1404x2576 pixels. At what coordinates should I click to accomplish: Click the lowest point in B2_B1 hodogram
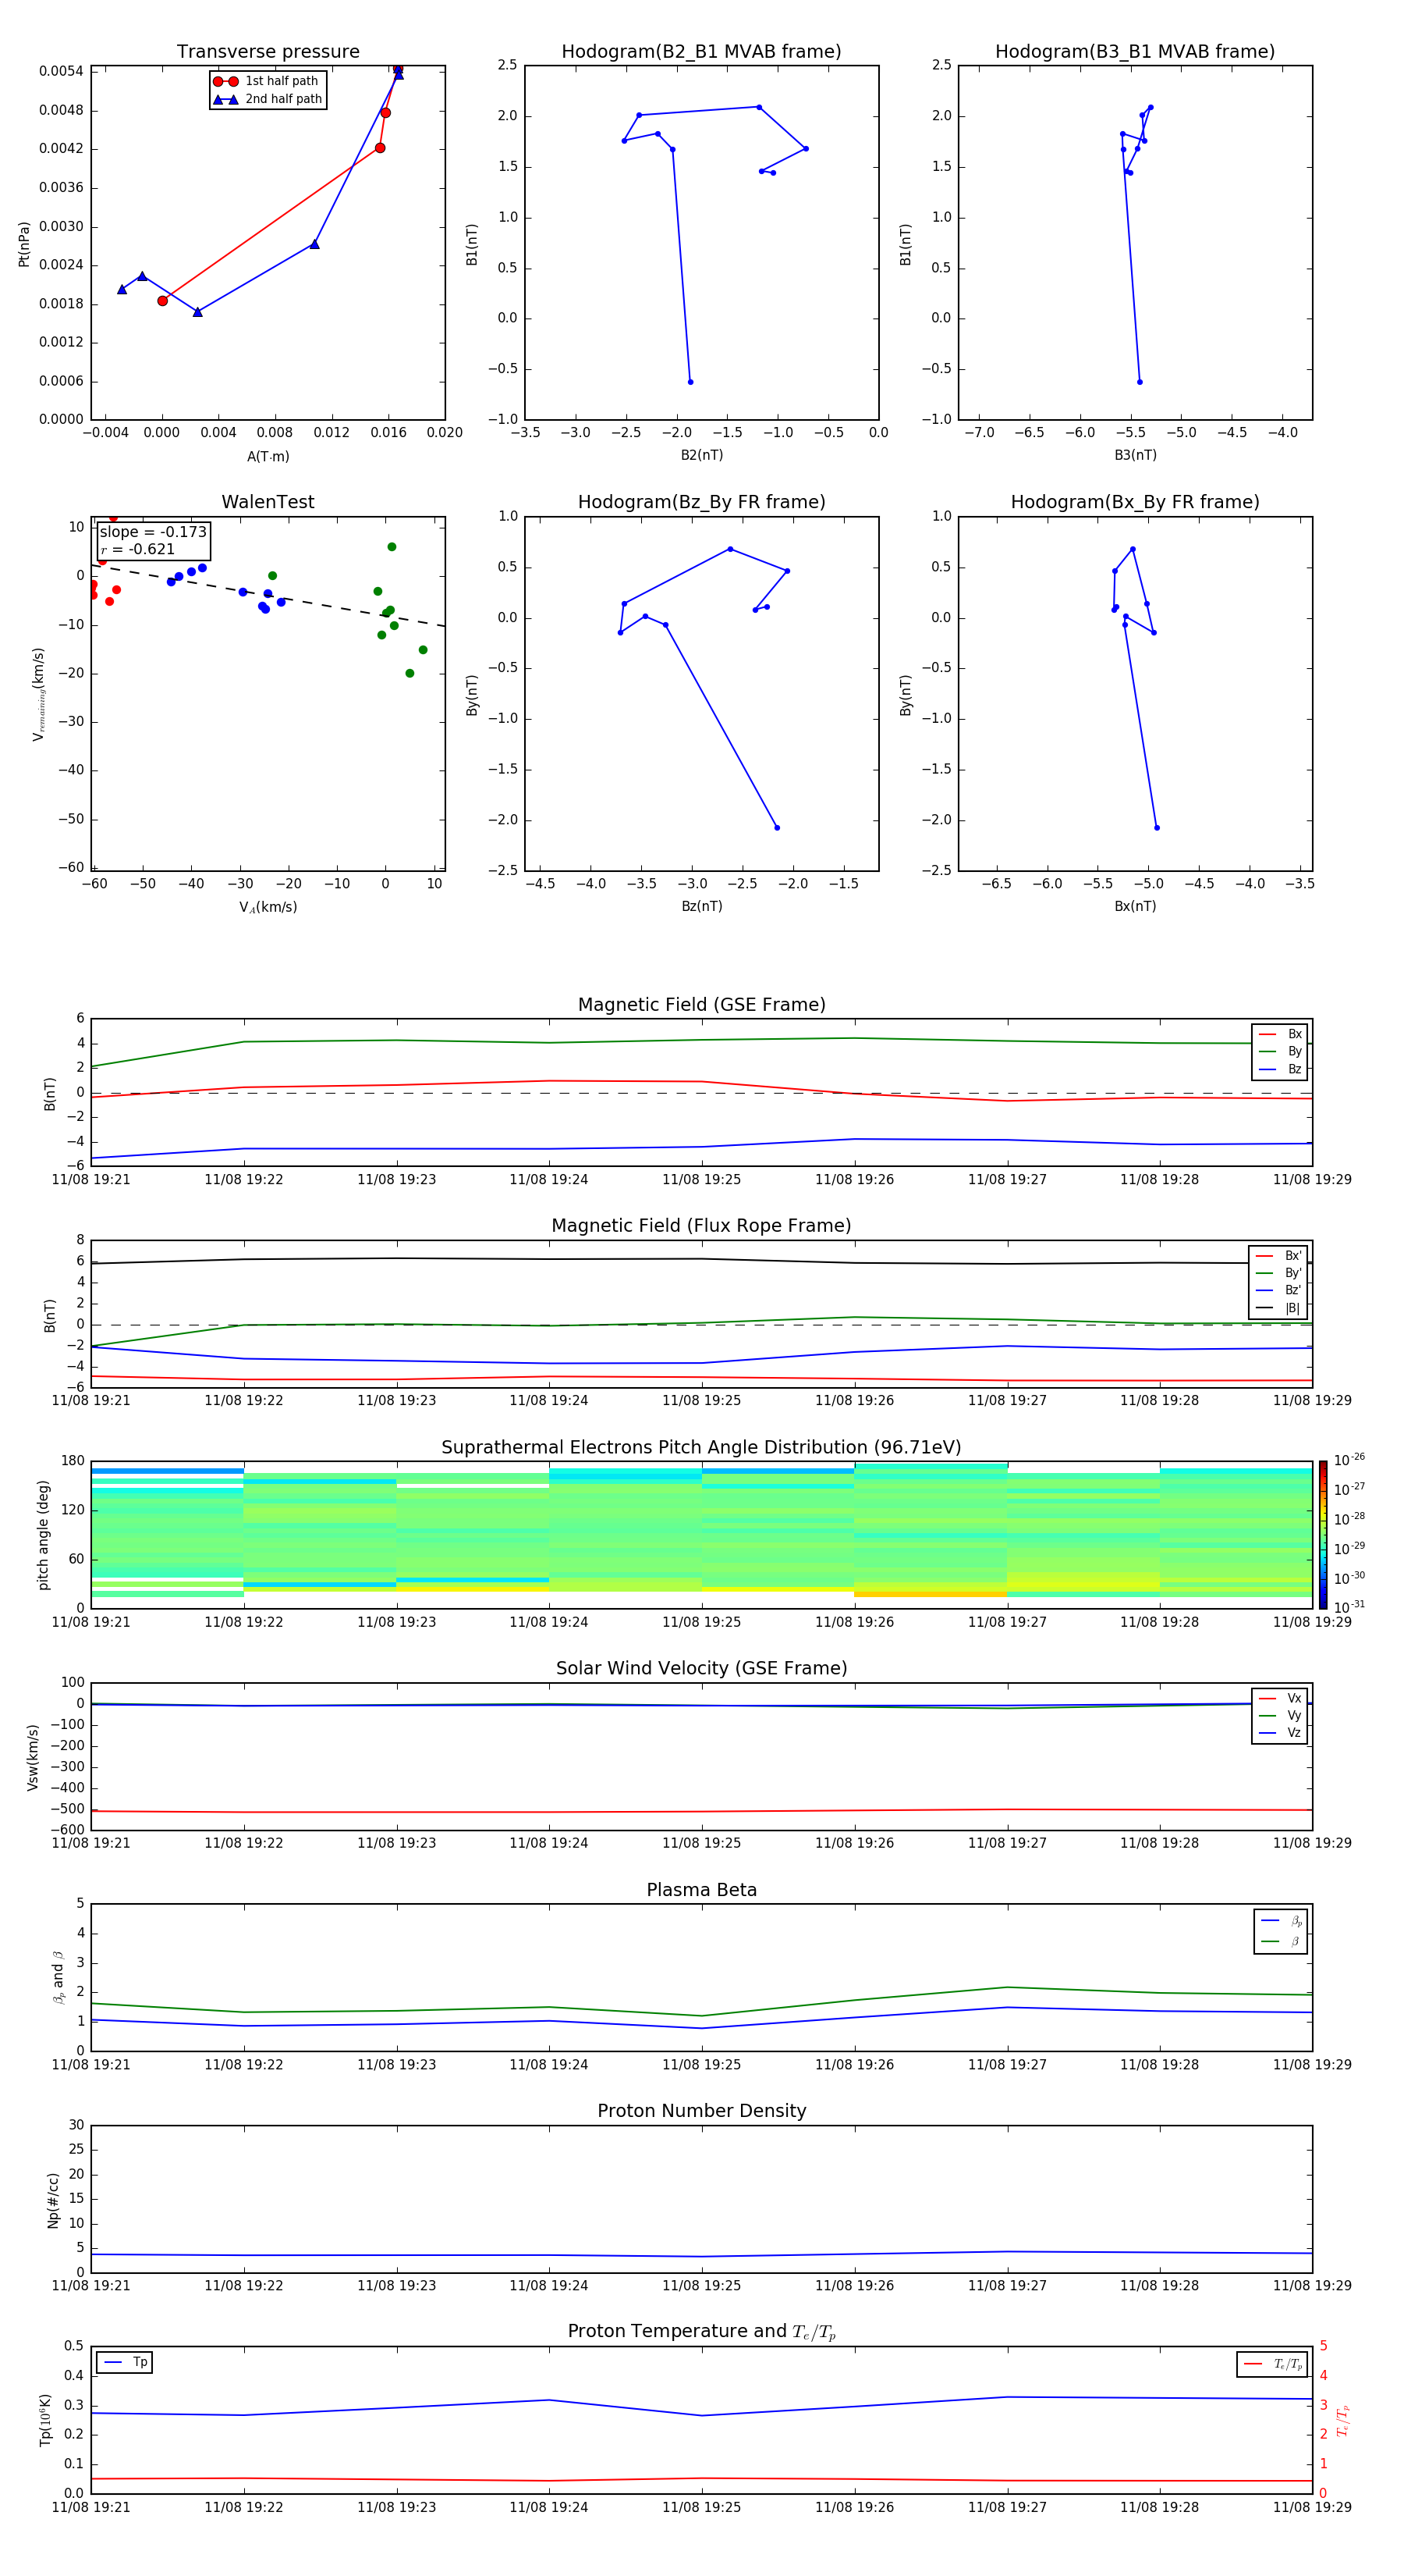(690, 382)
